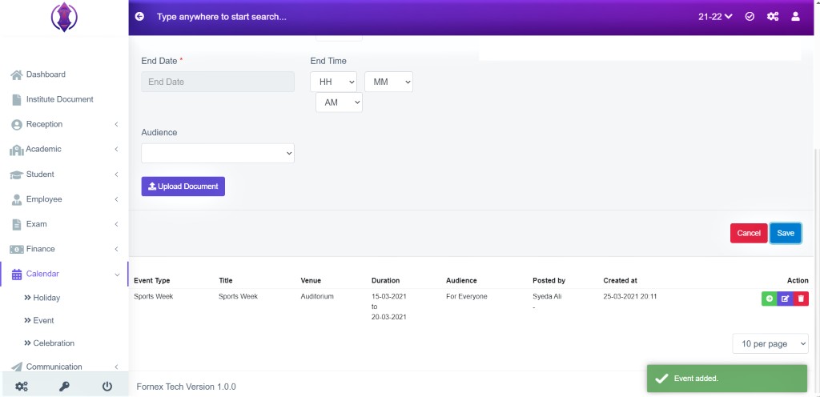This screenshot has height=397, width=820.
Task: Open the 21-22 session dropdown
Action: tap(715, 17)
